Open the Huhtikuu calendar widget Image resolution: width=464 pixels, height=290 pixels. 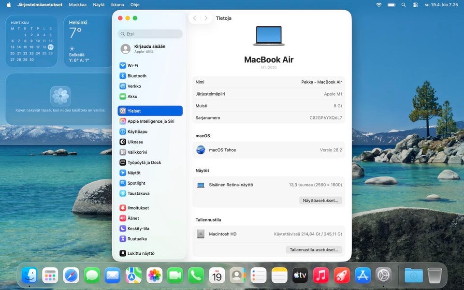coord(31,41)
